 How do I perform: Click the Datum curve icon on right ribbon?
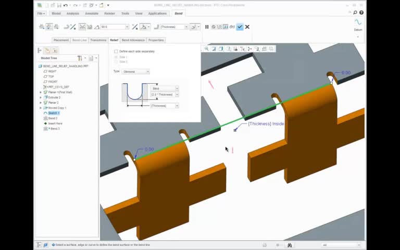(358, 22)
